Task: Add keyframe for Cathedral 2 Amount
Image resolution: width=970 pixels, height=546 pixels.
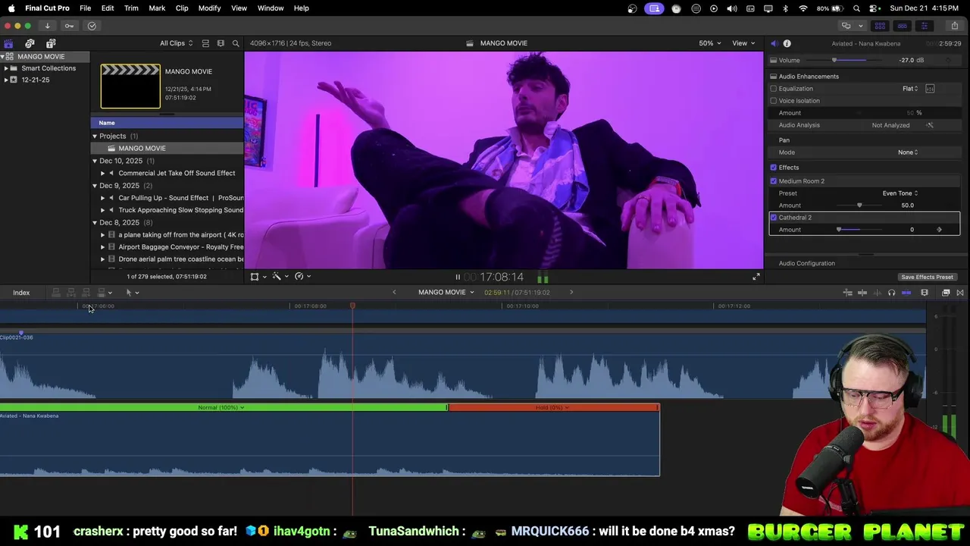Action: point(939,230)
